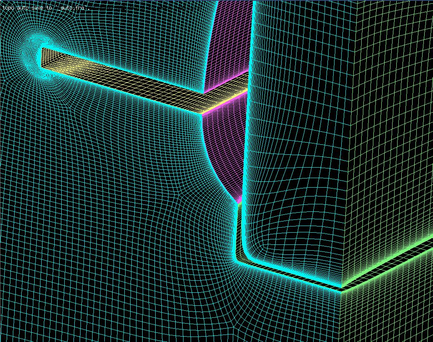Screen dimensions: 433x342
Task: Click the lower corner where yellow bar meets magenta surface
Action: pos(202,114)
